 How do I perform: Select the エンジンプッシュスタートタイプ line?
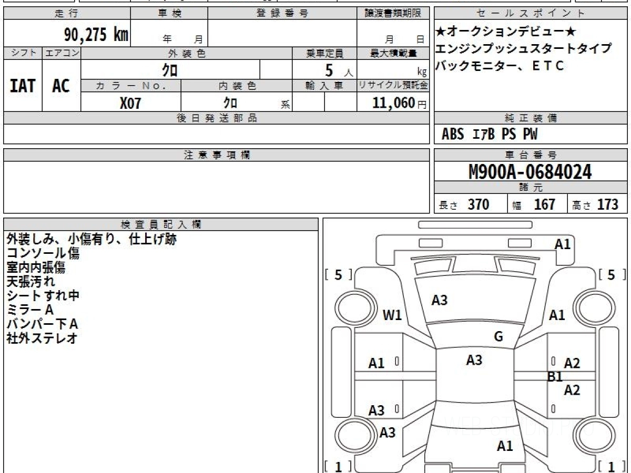(x=523, y=49)
